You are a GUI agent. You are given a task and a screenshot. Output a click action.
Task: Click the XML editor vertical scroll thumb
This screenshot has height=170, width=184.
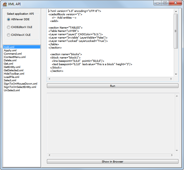pos(176,31)
